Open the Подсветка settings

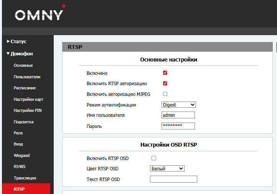tap(23, 122)
